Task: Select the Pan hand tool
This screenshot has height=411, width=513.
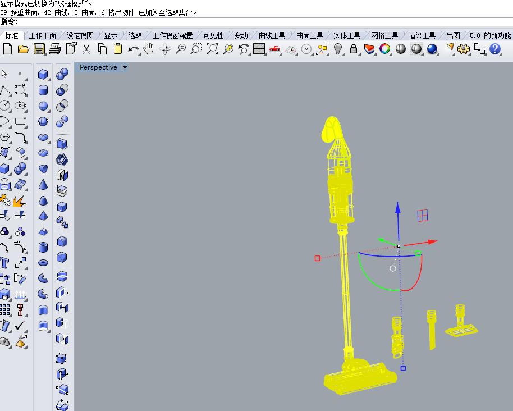Action: (149, 49)
